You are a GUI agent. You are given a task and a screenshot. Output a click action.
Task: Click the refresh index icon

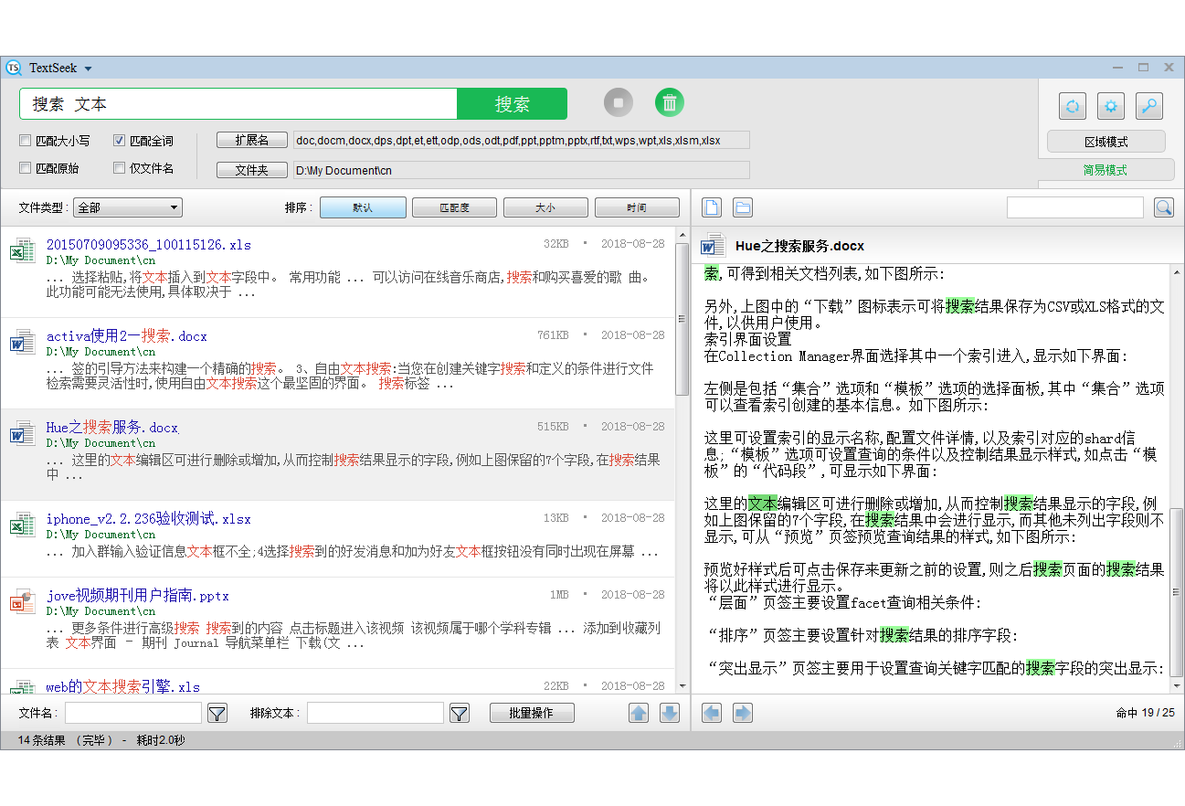(1072, 106)
